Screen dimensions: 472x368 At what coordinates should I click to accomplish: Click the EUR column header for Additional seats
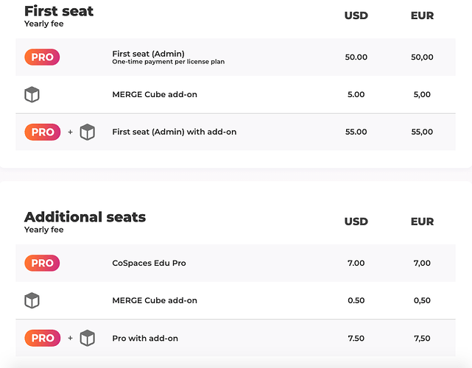coord(422,222)
